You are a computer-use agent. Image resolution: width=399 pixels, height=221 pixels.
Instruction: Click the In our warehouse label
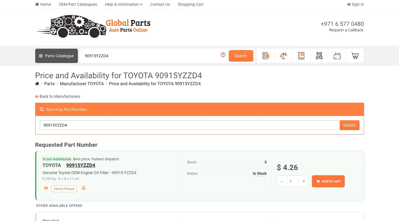[57, 159]
